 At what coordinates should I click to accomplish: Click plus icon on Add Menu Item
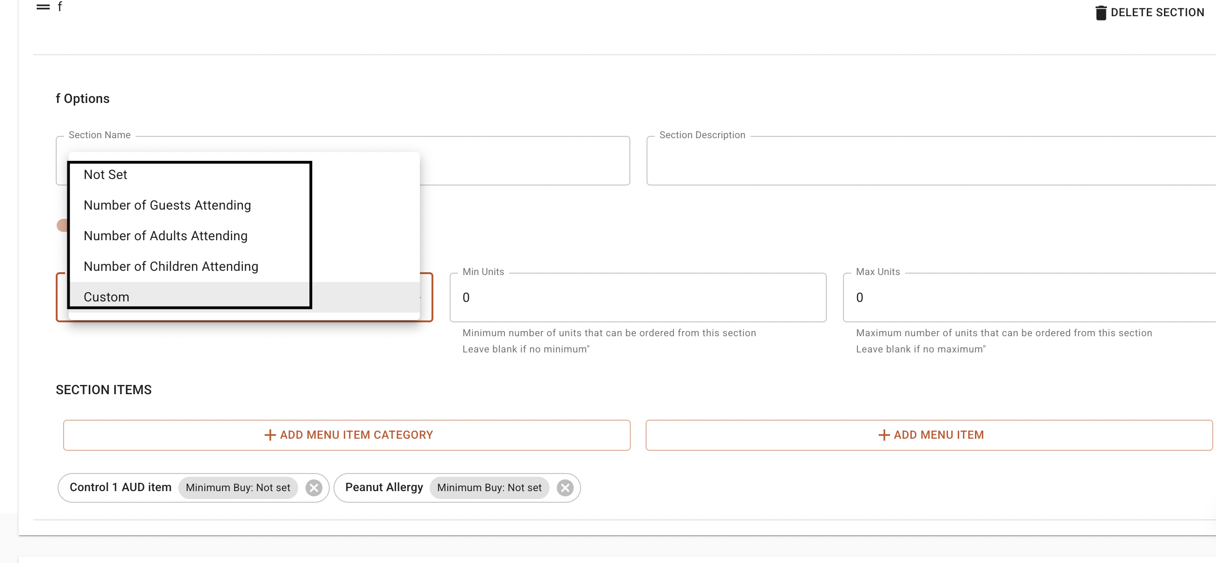[883, 435]
